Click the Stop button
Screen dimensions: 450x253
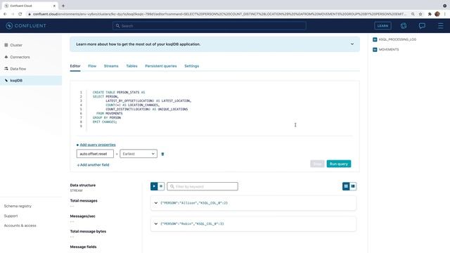coord(317,164)
